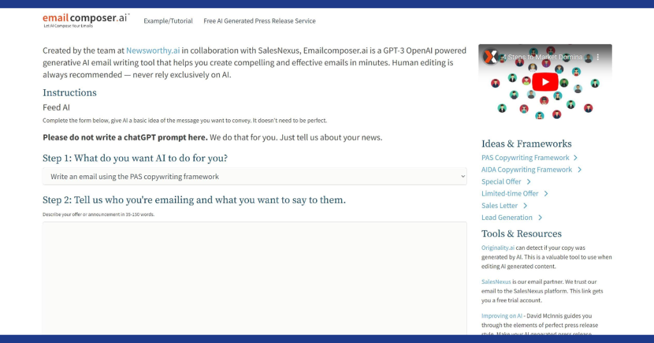Play the YouTube video

point(545,82)
